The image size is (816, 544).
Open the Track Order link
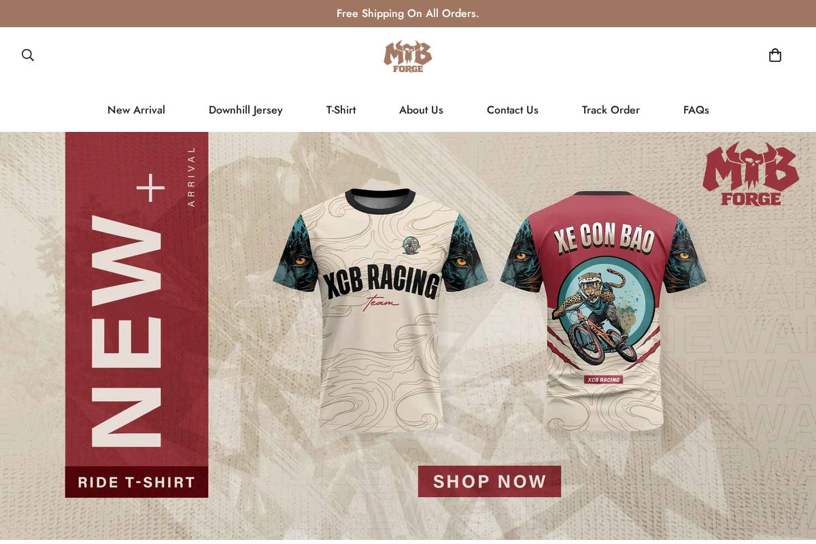(611, 110)
